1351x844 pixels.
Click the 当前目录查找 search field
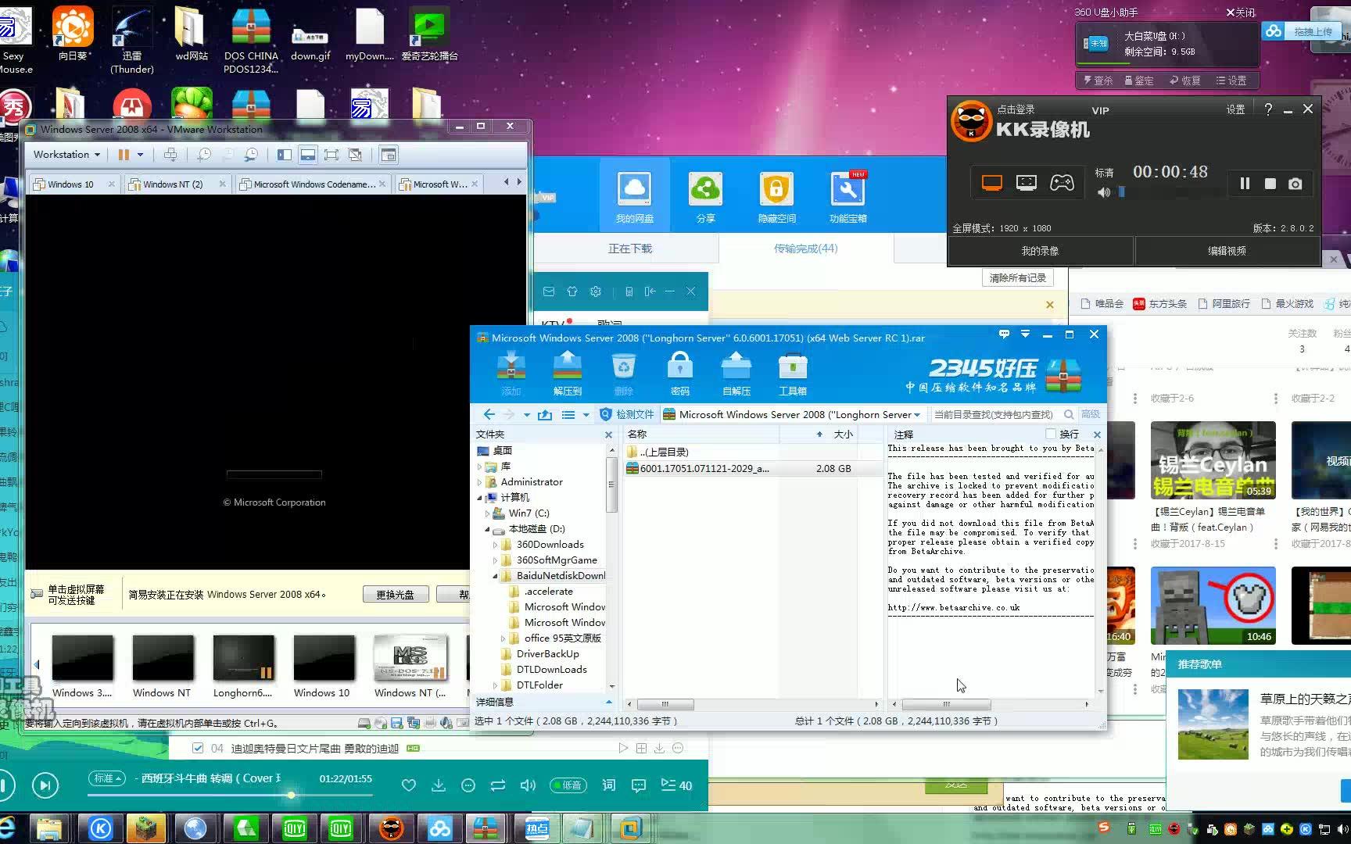(x=994, y=414)
